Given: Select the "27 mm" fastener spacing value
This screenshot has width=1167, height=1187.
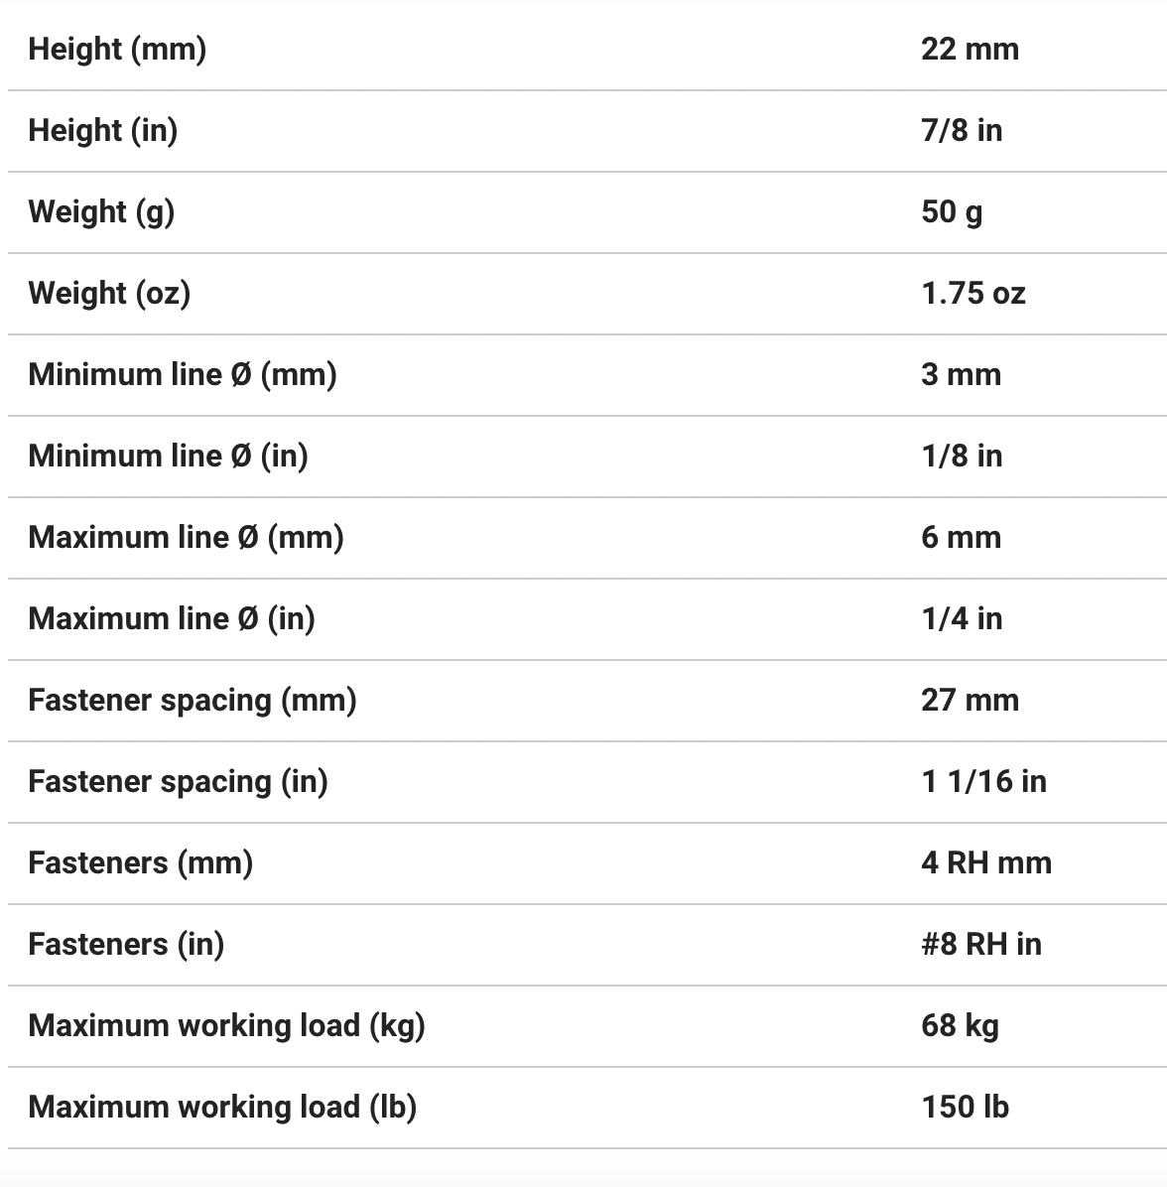Looking at the screenshot, I should click(970, 700).
